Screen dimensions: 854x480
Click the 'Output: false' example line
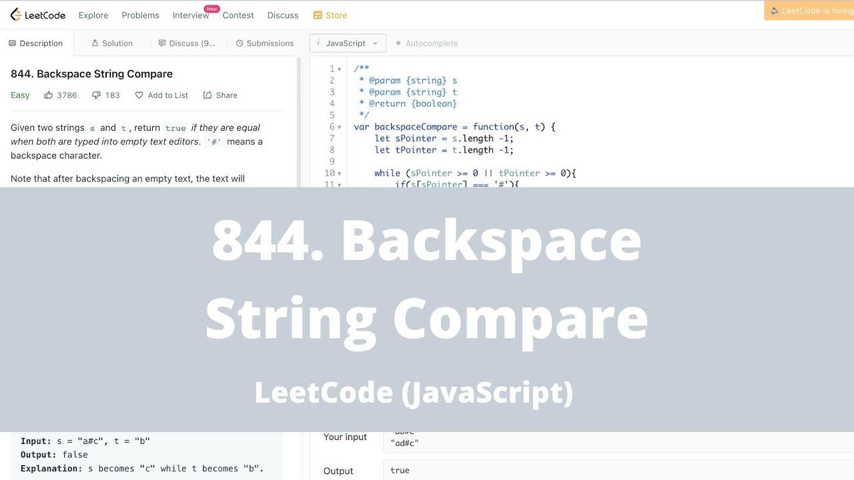54,455
